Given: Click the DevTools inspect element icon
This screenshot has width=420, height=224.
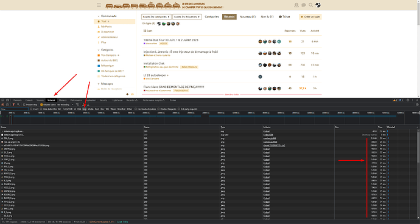Looking at the screenshot, I should point(2,100).
